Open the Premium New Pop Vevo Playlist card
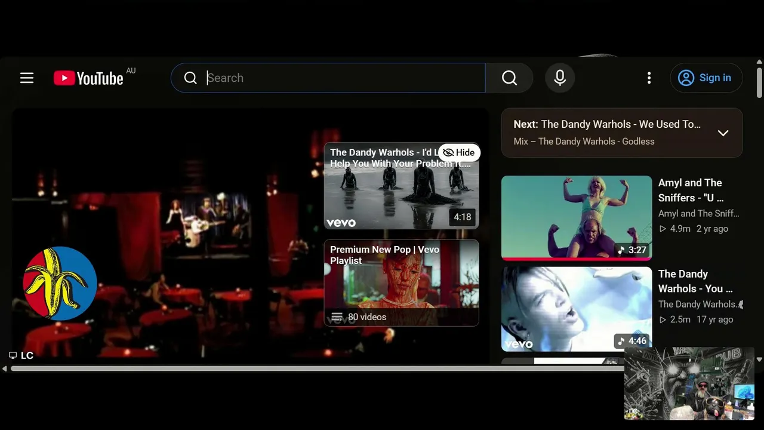The image size is (764, 430). (x=401, y=283)
